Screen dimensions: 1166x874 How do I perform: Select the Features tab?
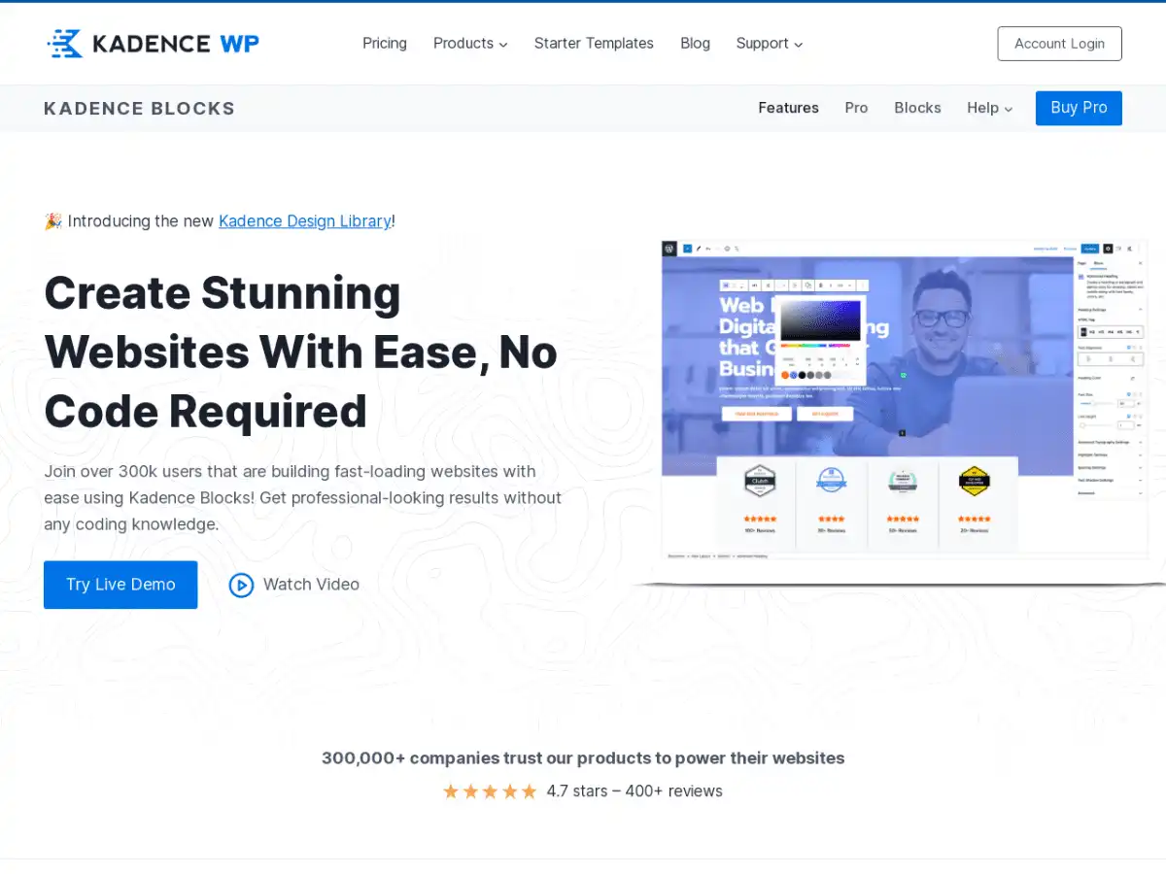(788, 108)
